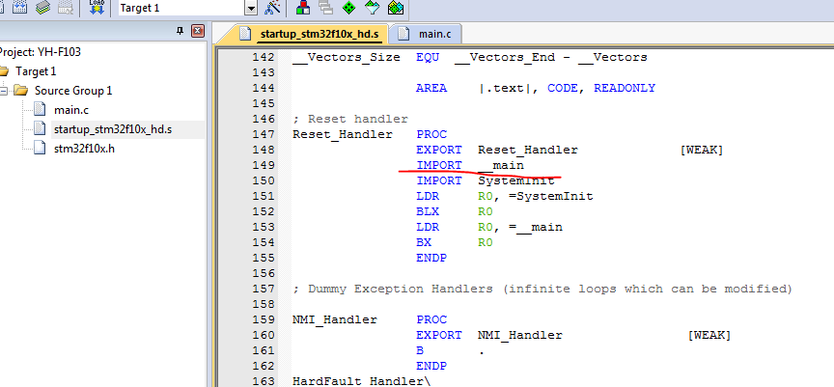
Task: Click 'ENDP' on line 155
Action: [431, 258]
